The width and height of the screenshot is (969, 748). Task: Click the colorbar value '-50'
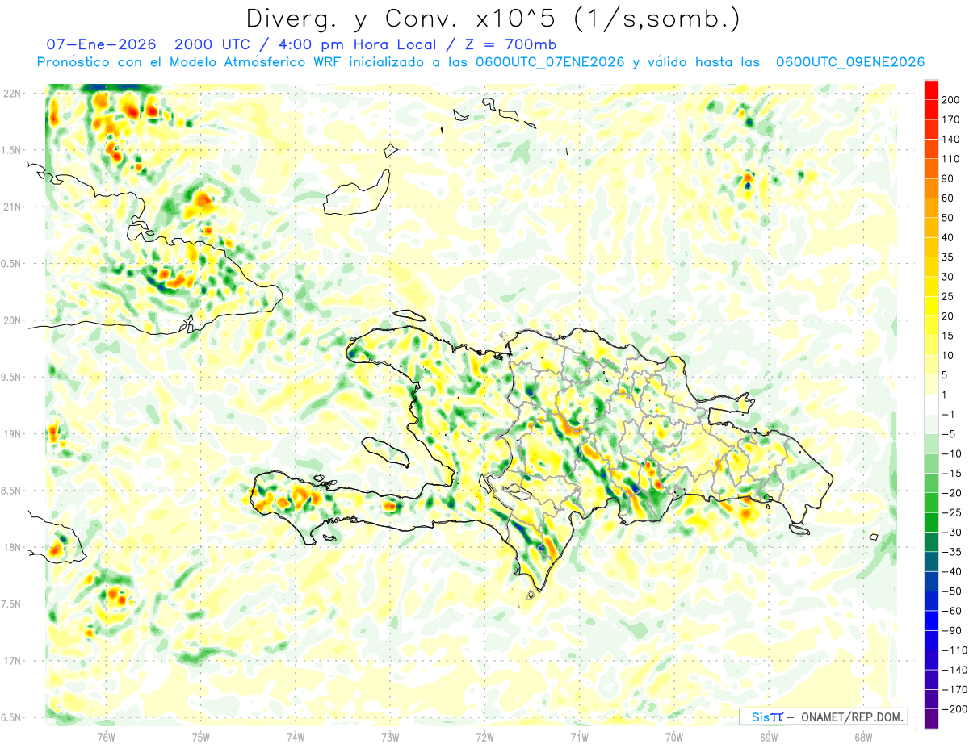(x=952, y=591)
